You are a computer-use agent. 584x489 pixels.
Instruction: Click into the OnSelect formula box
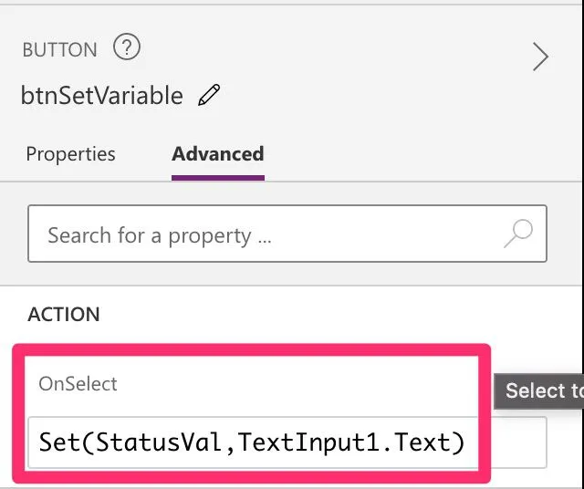[x=253, y=443]
